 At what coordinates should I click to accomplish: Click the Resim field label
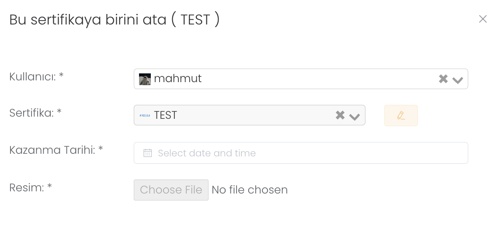pyautogui.click(x=30, y=188)
